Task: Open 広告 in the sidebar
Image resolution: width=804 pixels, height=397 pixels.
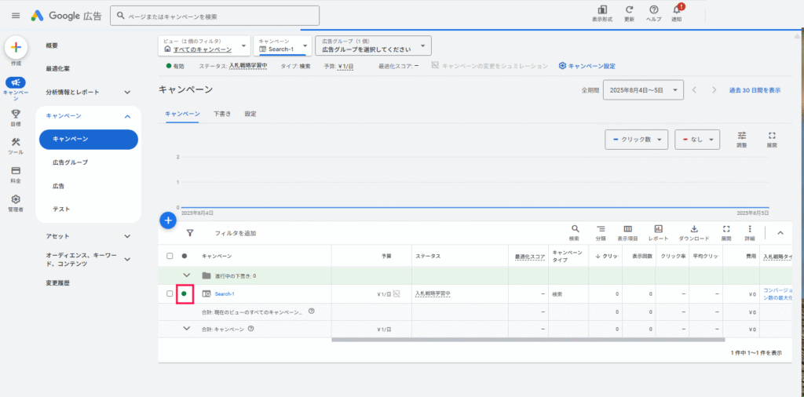Action: (x=58, y=186)
